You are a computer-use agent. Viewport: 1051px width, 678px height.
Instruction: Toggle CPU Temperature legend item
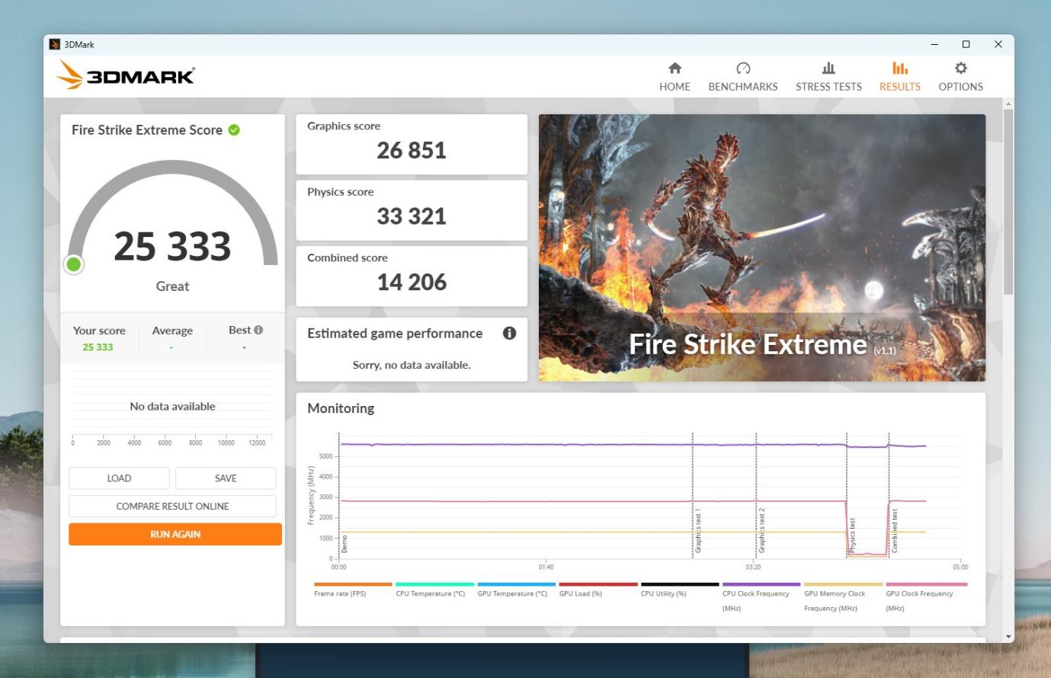(x=434, y=590)
